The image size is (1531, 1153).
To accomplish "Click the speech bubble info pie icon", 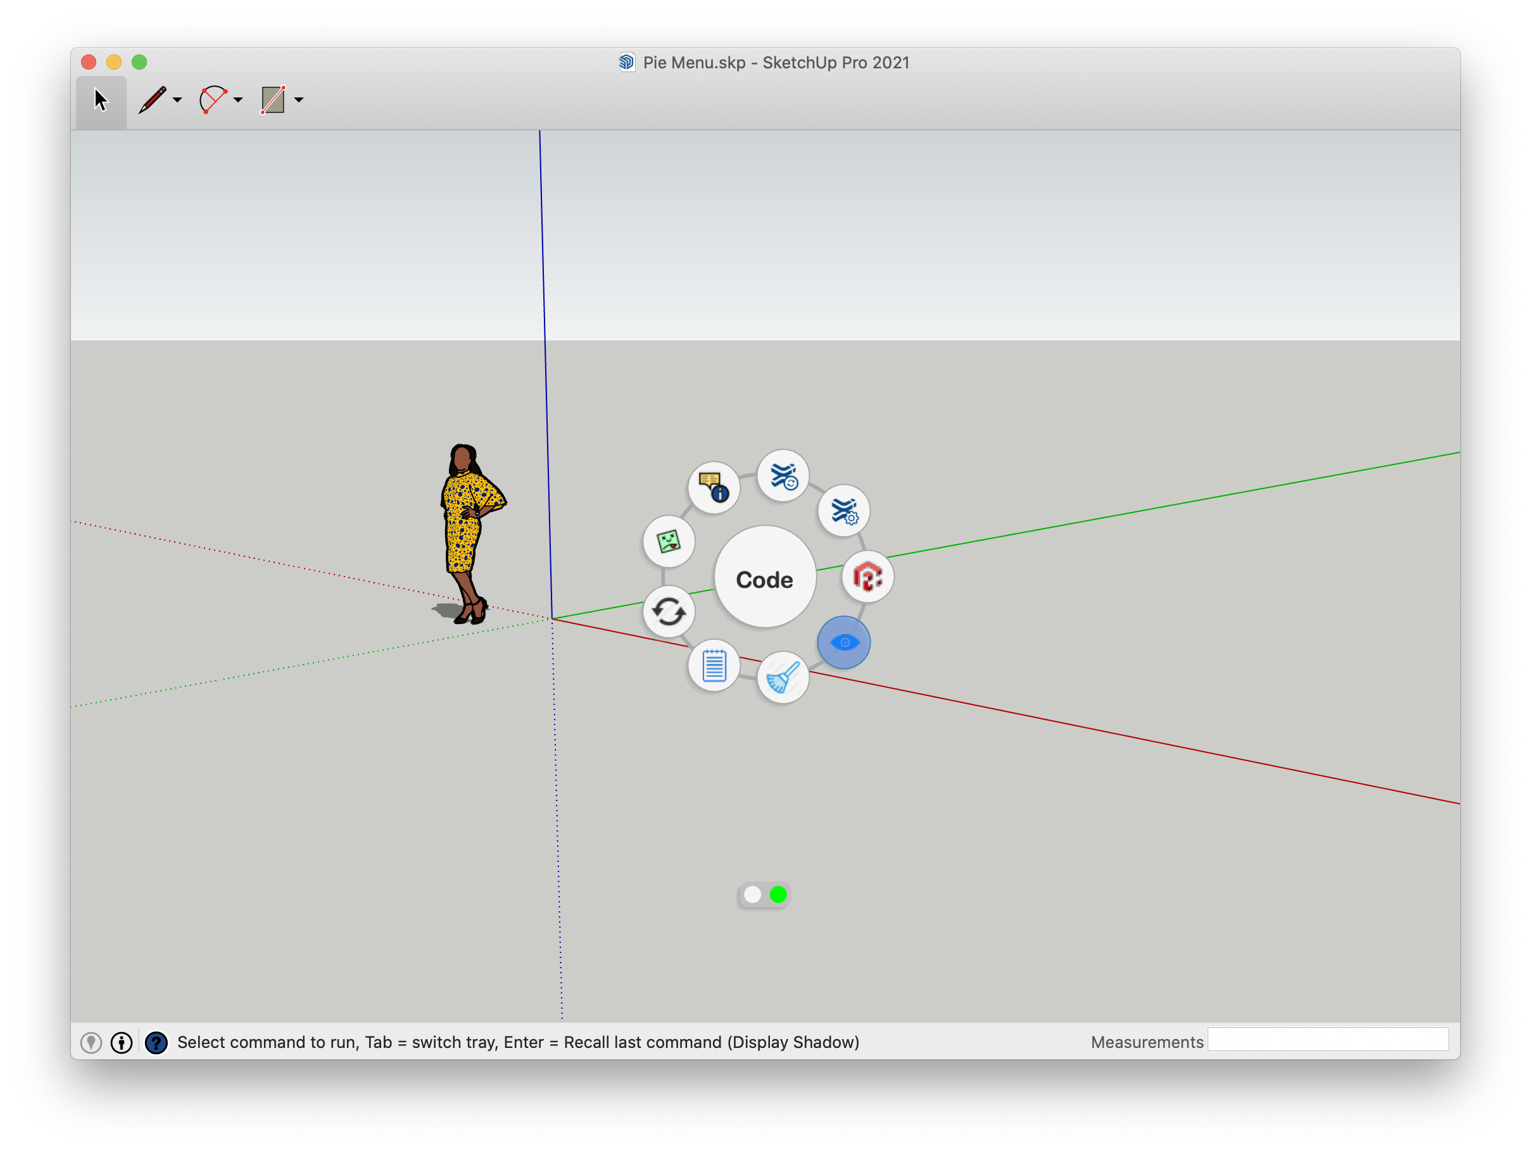I will (714, 487).
